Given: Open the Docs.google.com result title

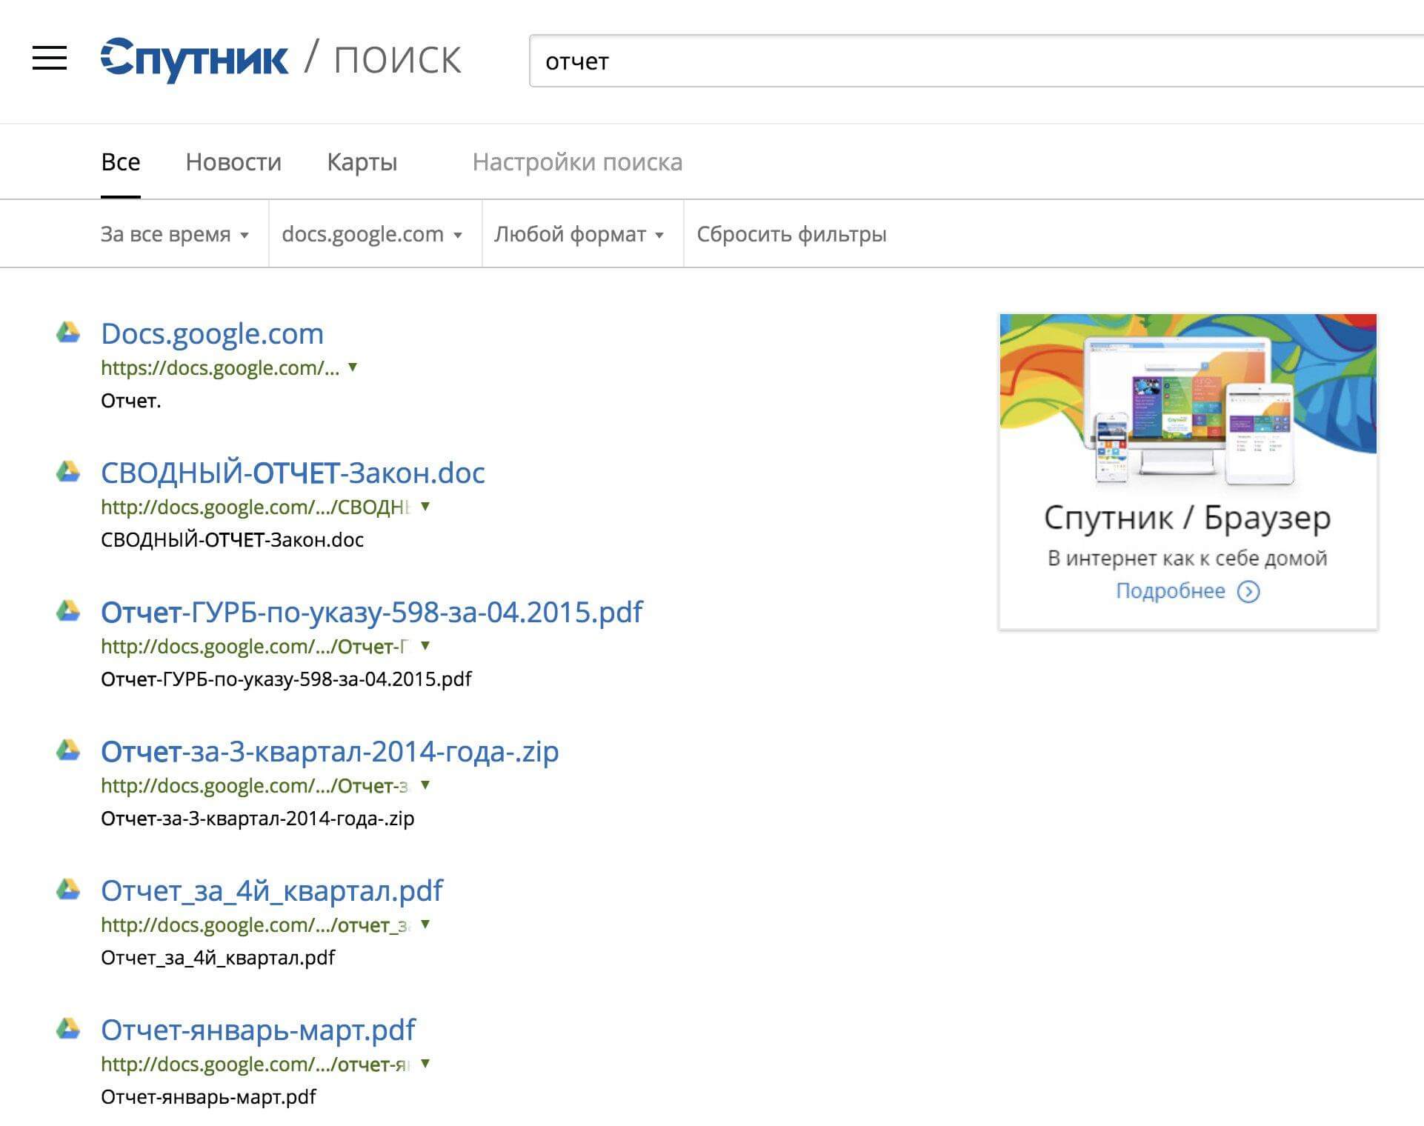Looking at the screenshot, I should coord(212,333).
